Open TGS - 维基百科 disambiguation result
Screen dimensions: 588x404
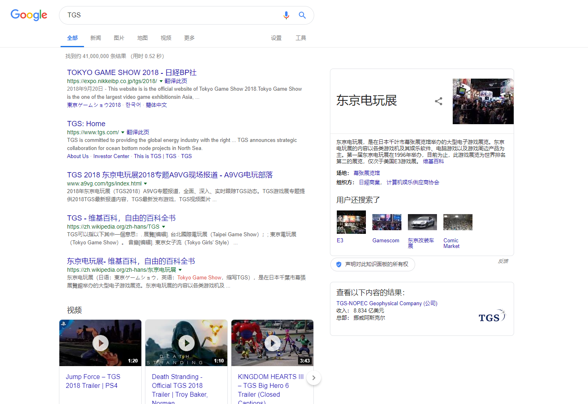click(121, 218)
